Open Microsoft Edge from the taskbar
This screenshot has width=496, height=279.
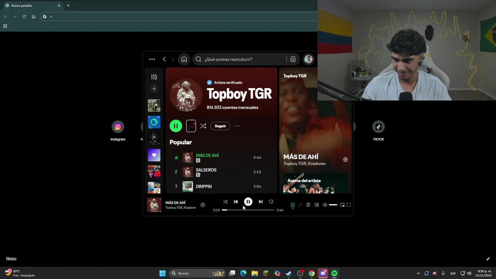point(243,274)
